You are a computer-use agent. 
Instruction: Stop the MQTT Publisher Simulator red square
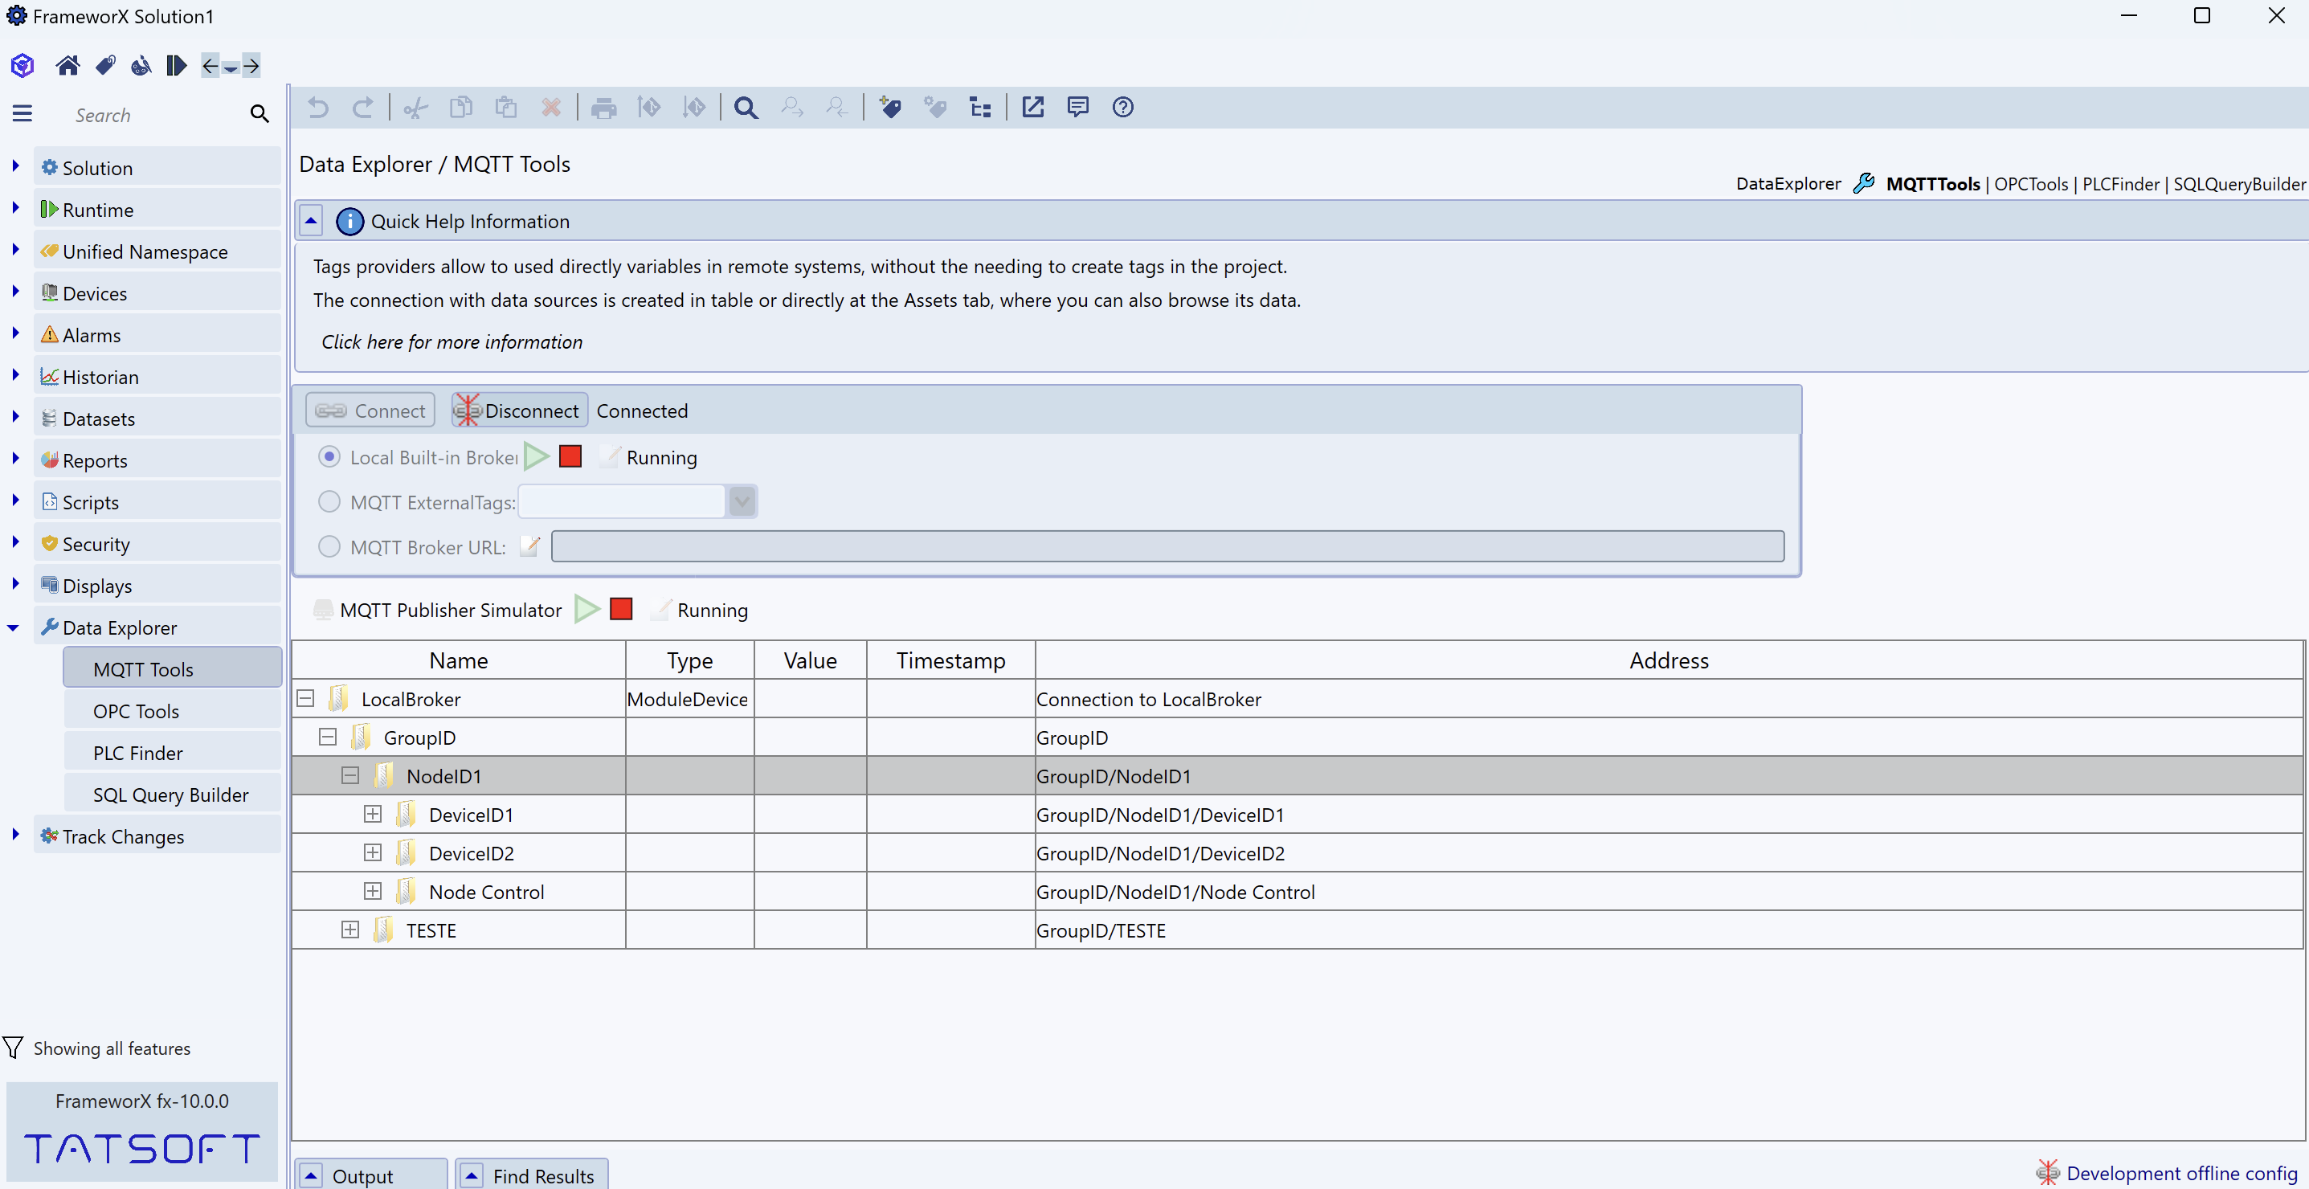pyautogui.click(x=620, y=609)
